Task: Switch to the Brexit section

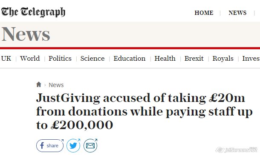Action: coord(194,59)
